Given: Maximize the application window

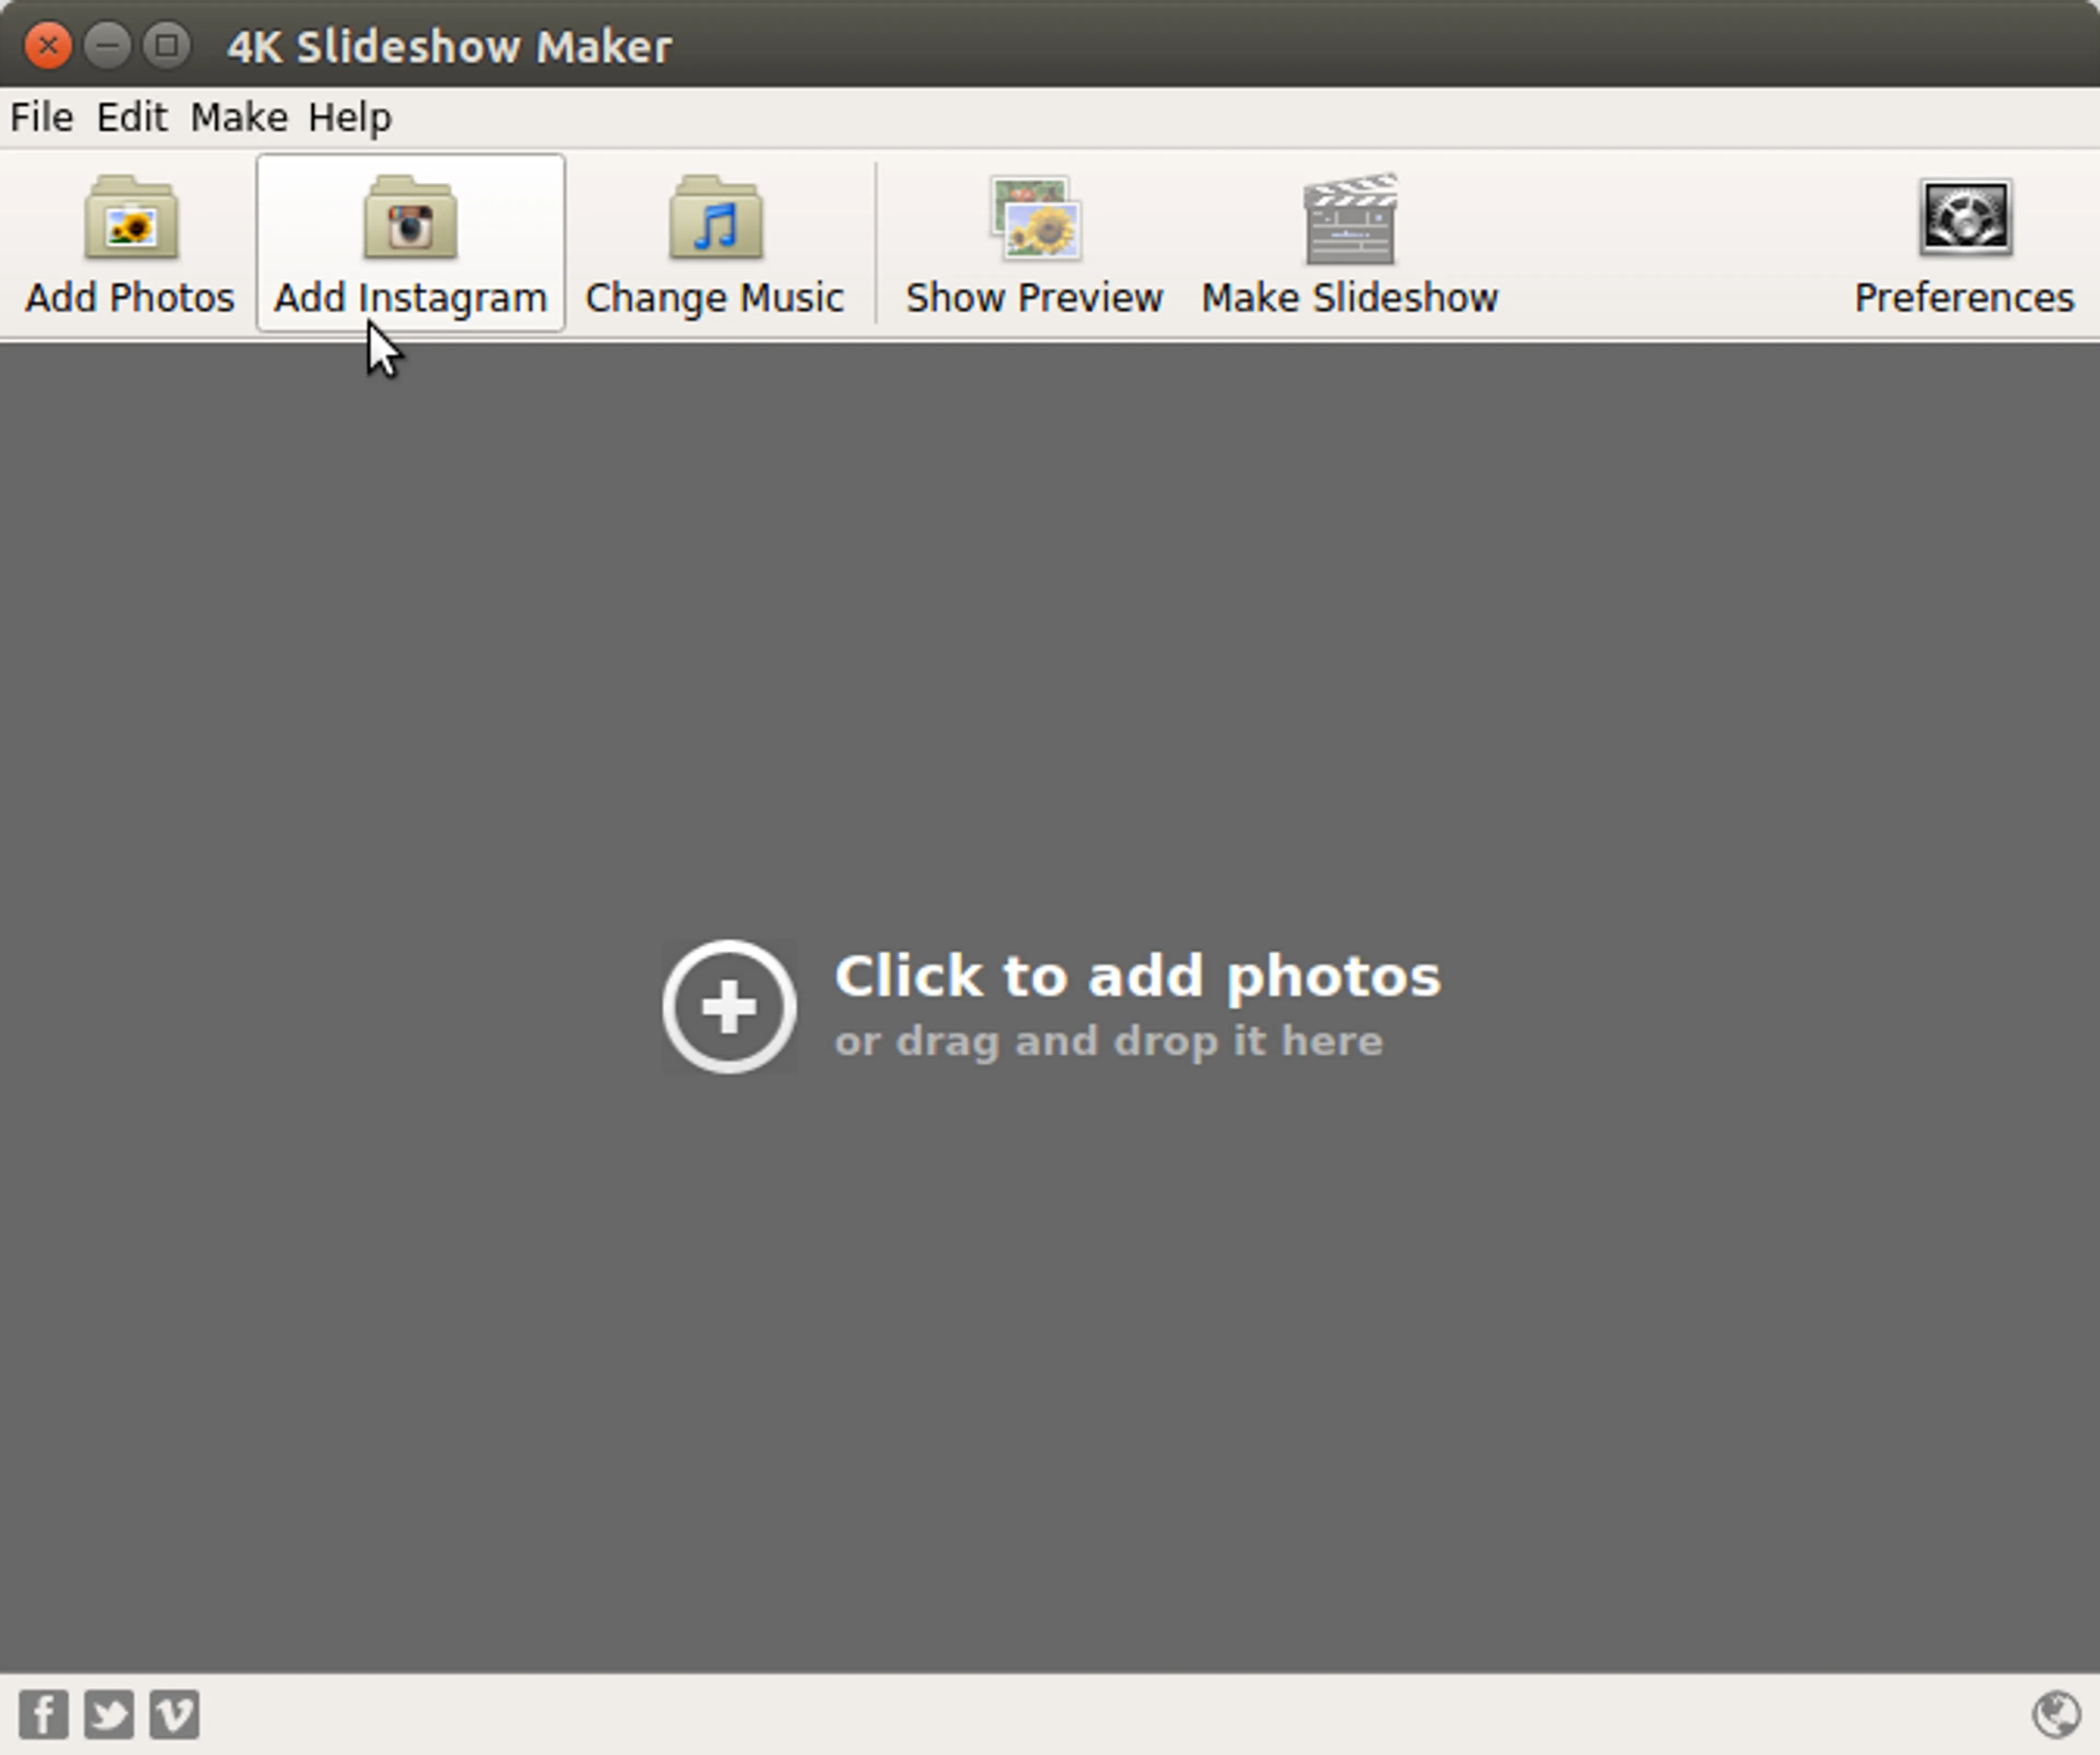Looking at the screenshot, I should [x=167, y=46].
